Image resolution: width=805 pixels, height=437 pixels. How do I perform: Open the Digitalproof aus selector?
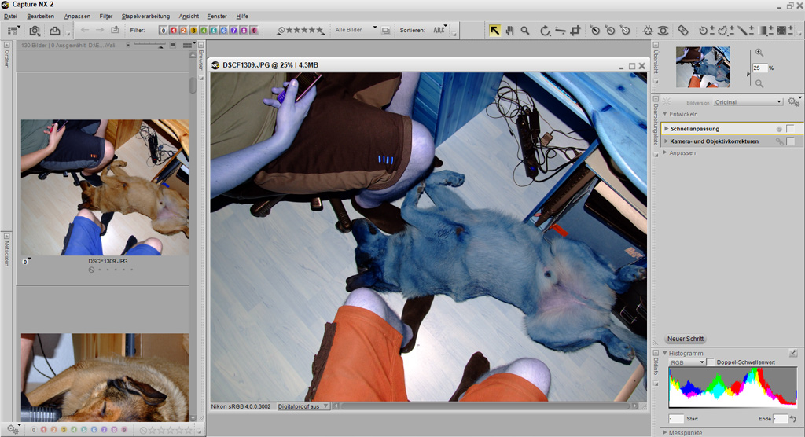pos(303,406)
